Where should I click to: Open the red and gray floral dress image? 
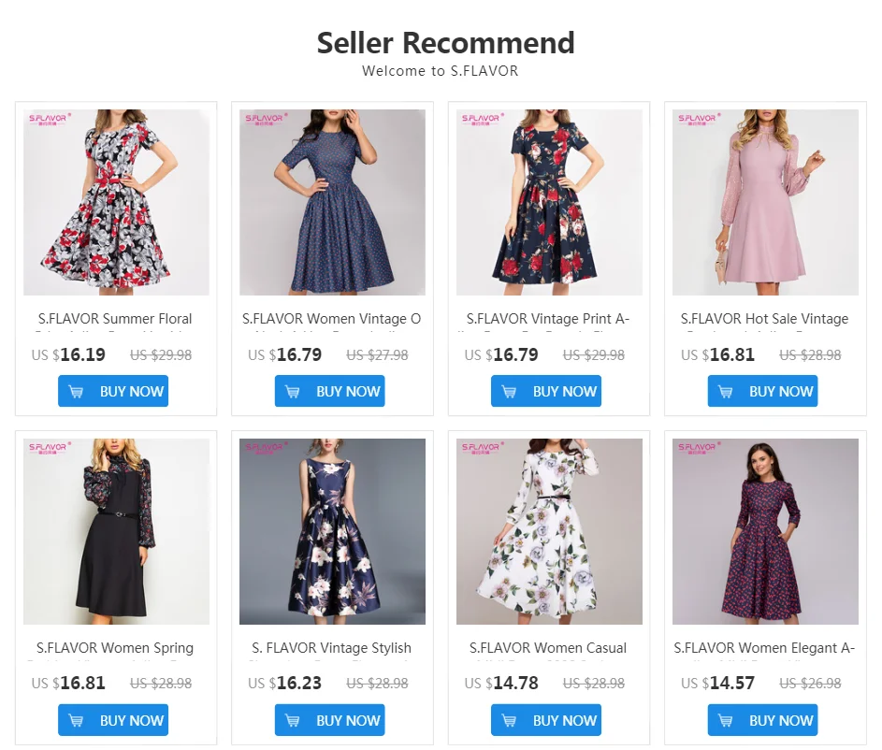116,202
